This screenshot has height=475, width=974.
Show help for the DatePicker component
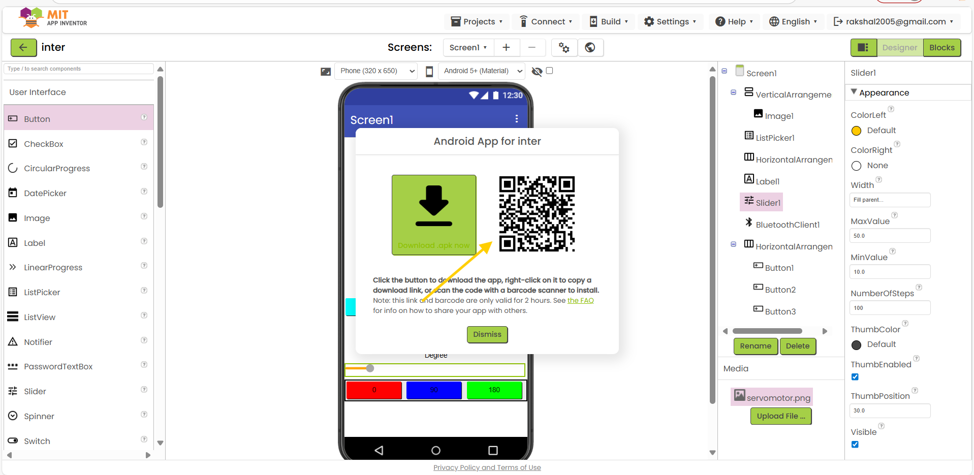[x=144, y=192]
